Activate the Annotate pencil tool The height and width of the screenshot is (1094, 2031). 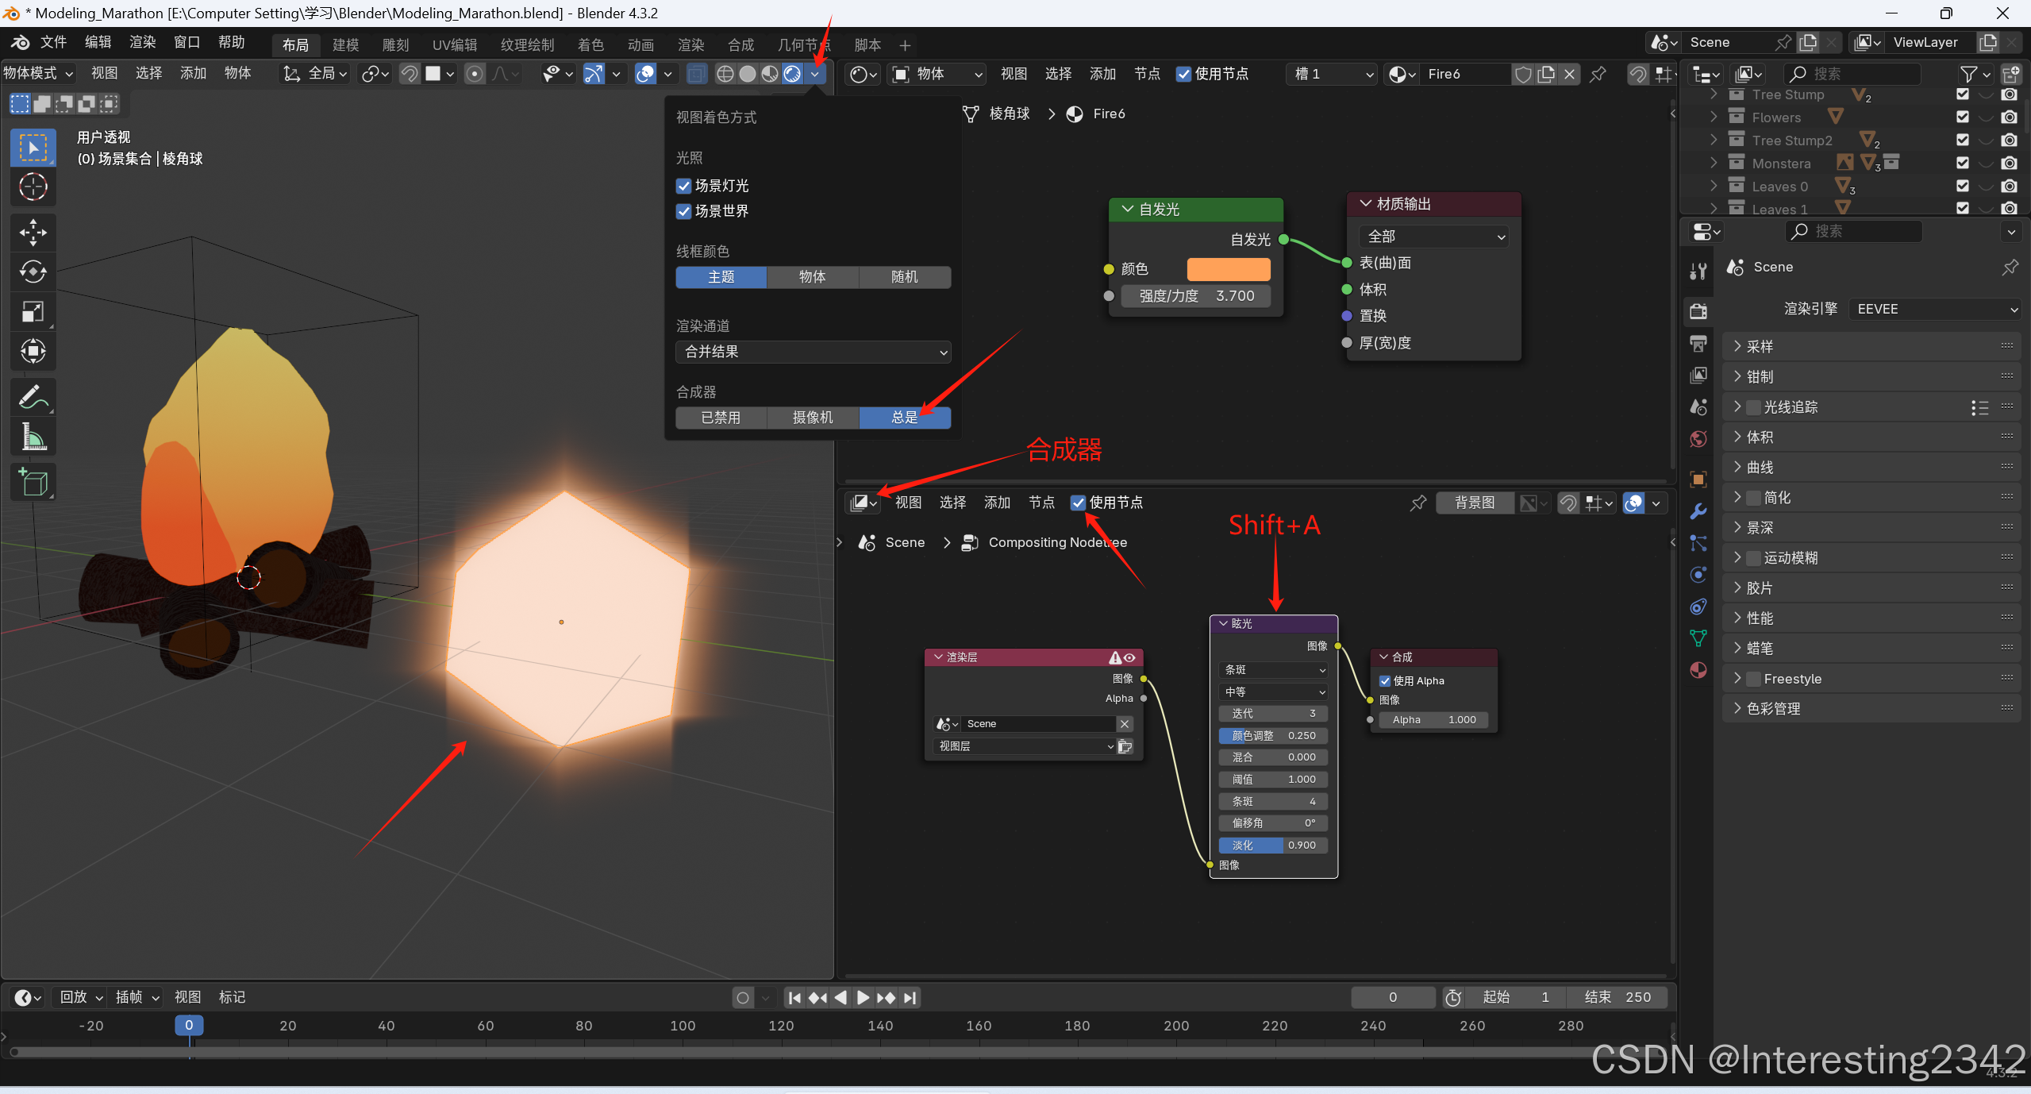tap(33, 397)
